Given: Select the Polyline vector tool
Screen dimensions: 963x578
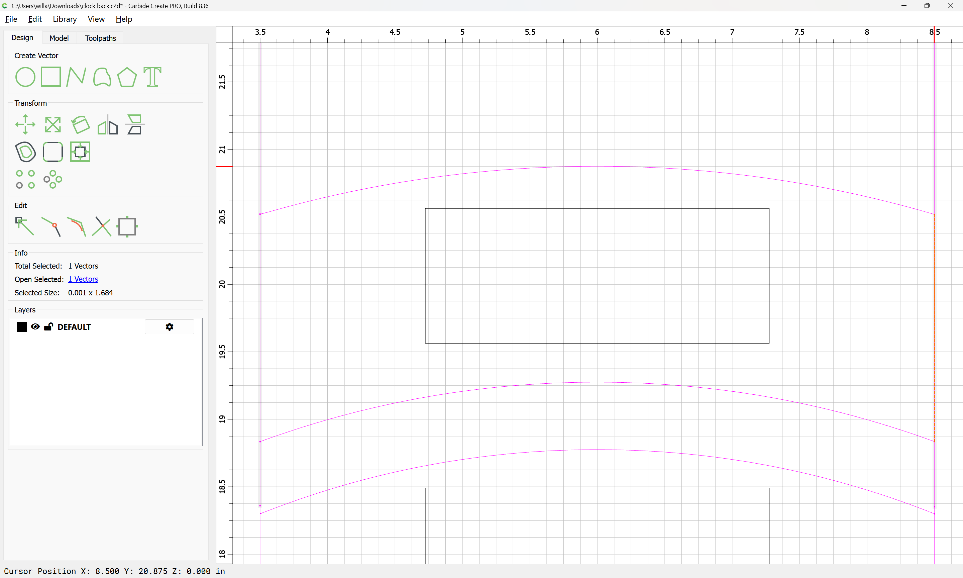Looking at the screenshot, I should point(76,77).
